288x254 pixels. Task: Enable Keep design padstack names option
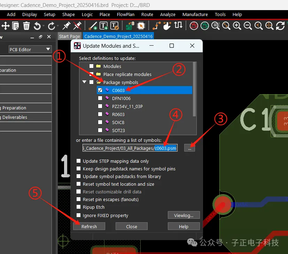78,169
